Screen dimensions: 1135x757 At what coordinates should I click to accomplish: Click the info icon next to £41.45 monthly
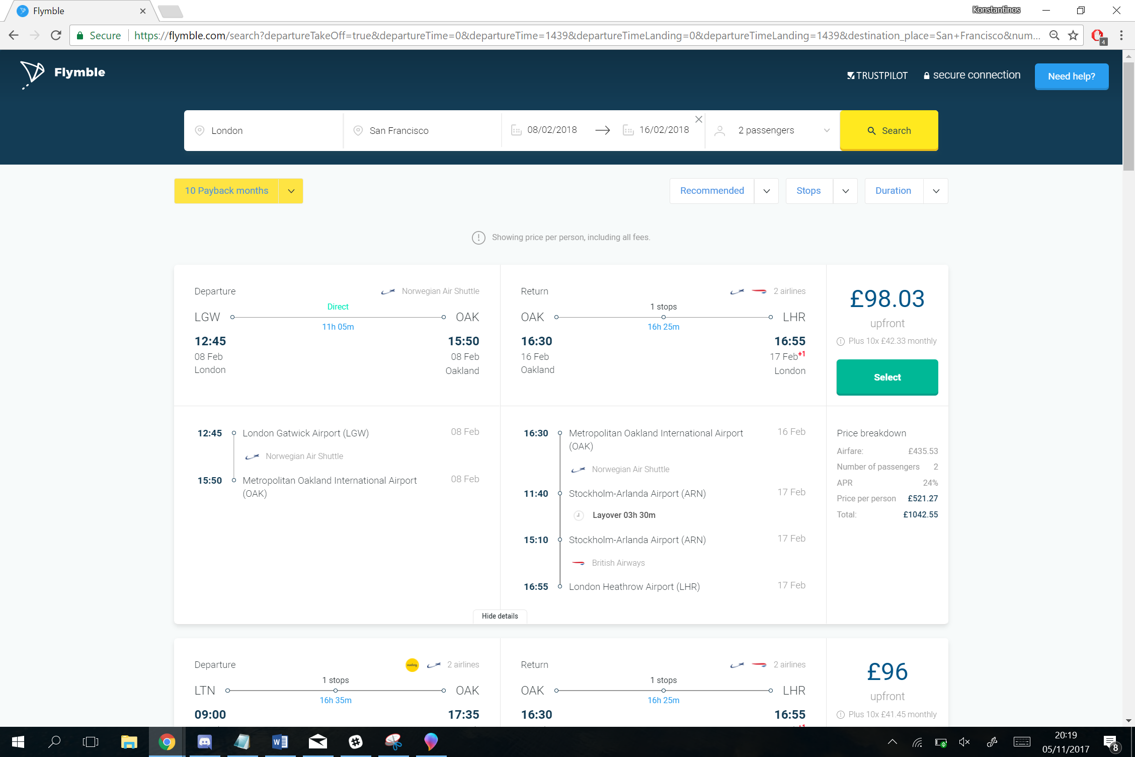840,715
